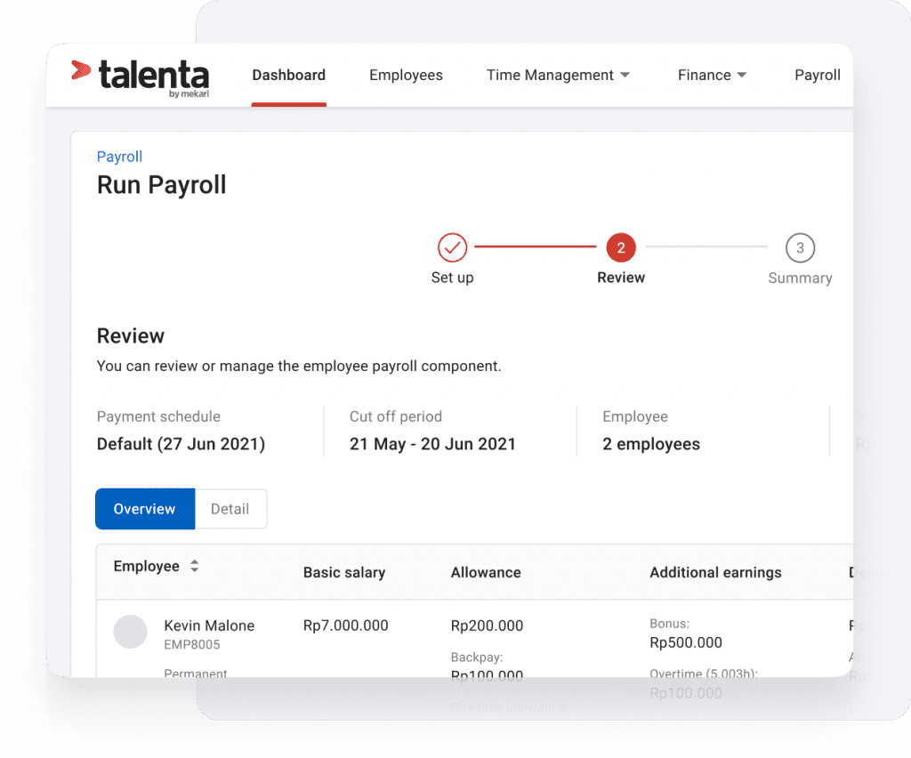Select the 2 employees count
This screenshot has height=758, width=911.
pyautogui.click(x=651, y=444)
